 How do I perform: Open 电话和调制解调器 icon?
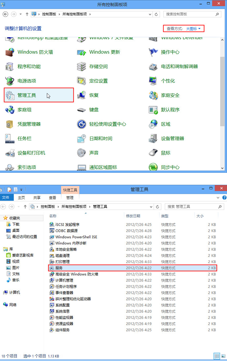coord(153,67)
